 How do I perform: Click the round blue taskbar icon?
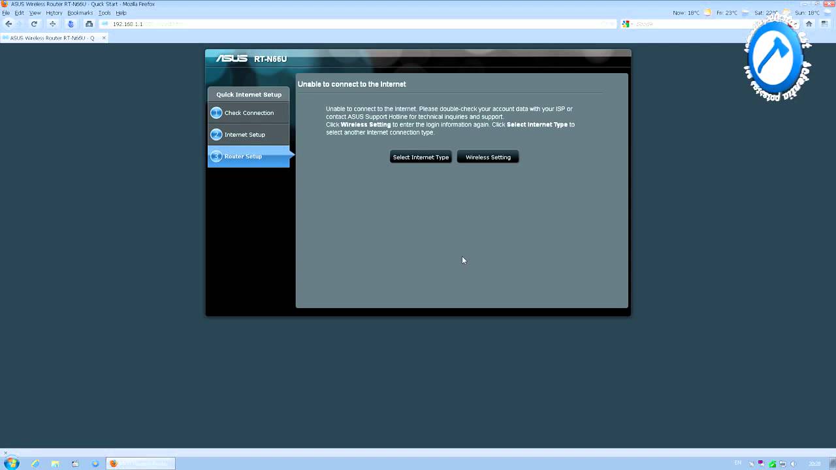click(95, 463)
